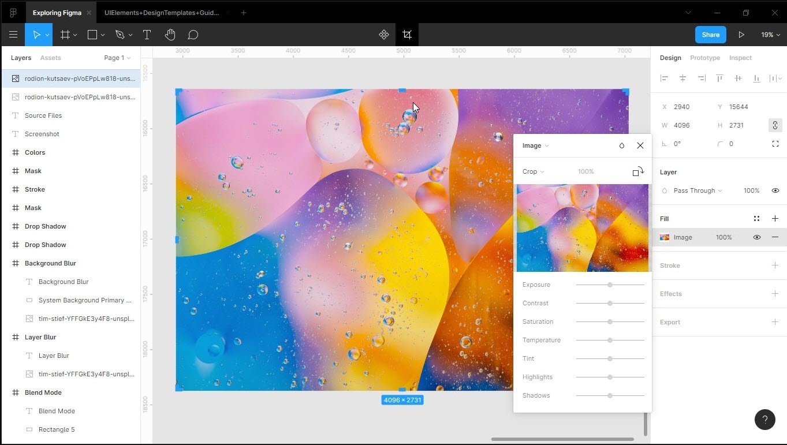This screenshot has height=445, width=787.
Task: Open the Figma main menu hamburger
Action: point(13,35)
